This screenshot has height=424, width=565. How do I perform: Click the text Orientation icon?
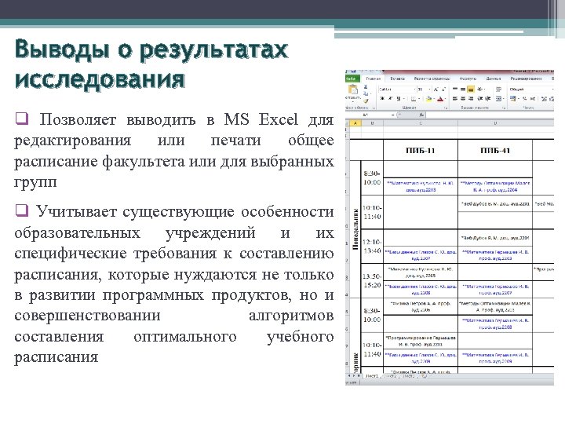pos(479,89)
